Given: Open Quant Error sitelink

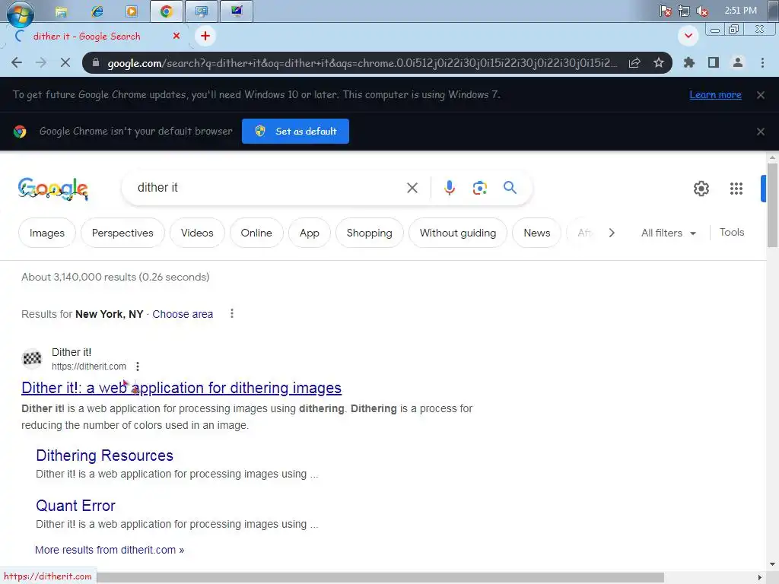Looking at the screenshot, I should click(75, 506).
